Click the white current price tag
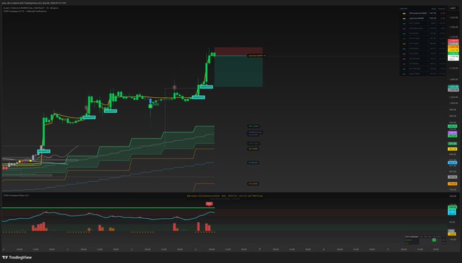 pos(453,58)
